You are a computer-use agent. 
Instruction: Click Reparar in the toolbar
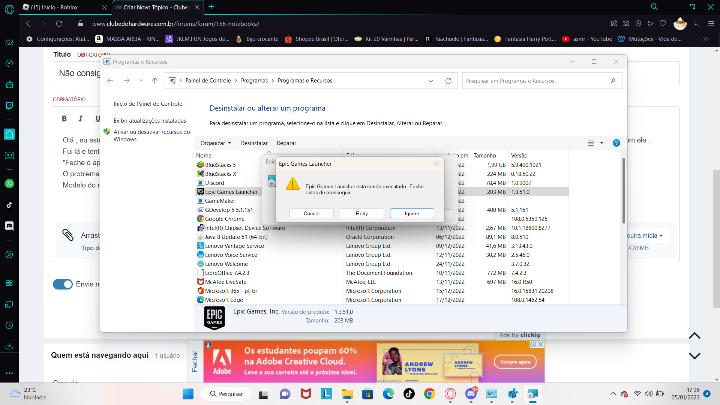coord(286,143)
